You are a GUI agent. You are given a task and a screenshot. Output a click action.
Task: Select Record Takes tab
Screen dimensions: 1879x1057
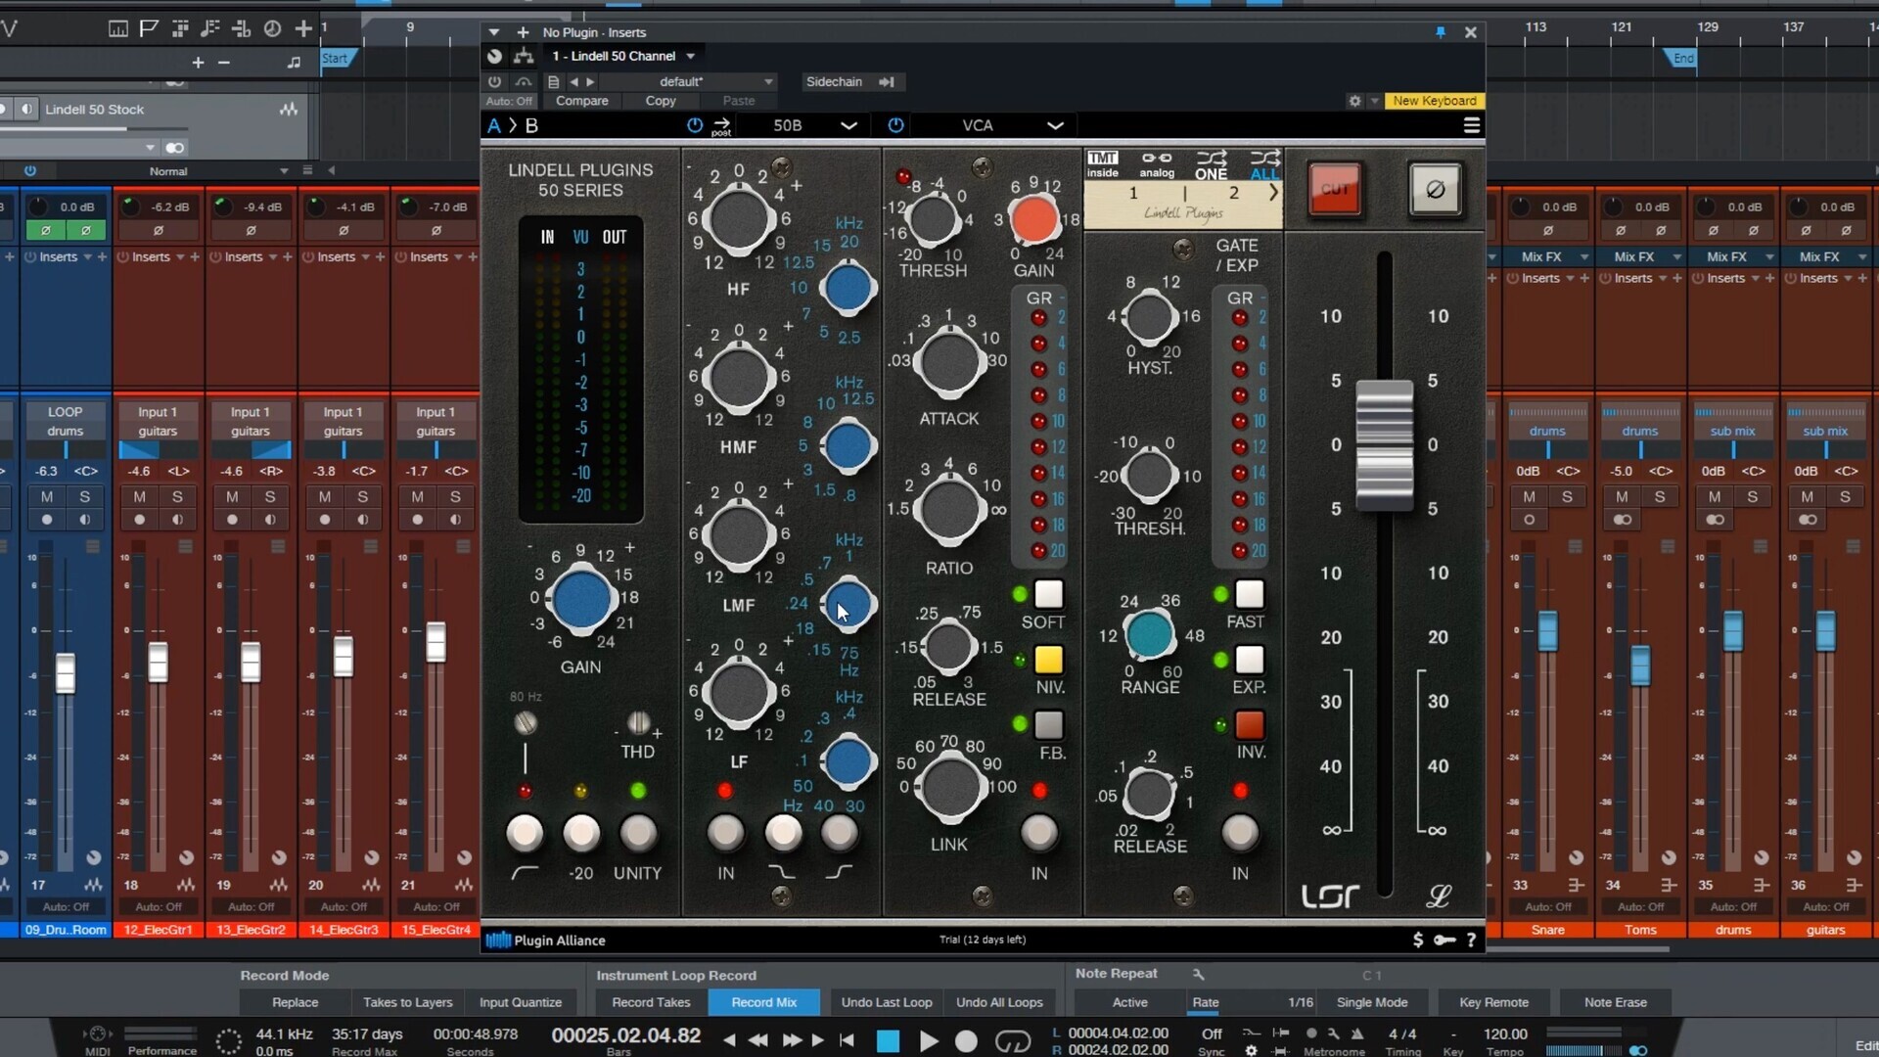coord(651,1002)
